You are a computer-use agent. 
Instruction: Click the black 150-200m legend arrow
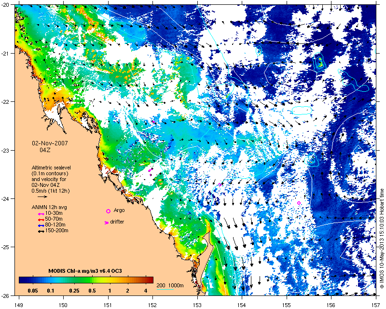click(41, 231)
